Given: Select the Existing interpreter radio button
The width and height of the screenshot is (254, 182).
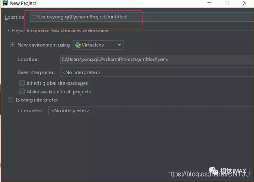Looking at the screenshot, I should click(11, 100).
